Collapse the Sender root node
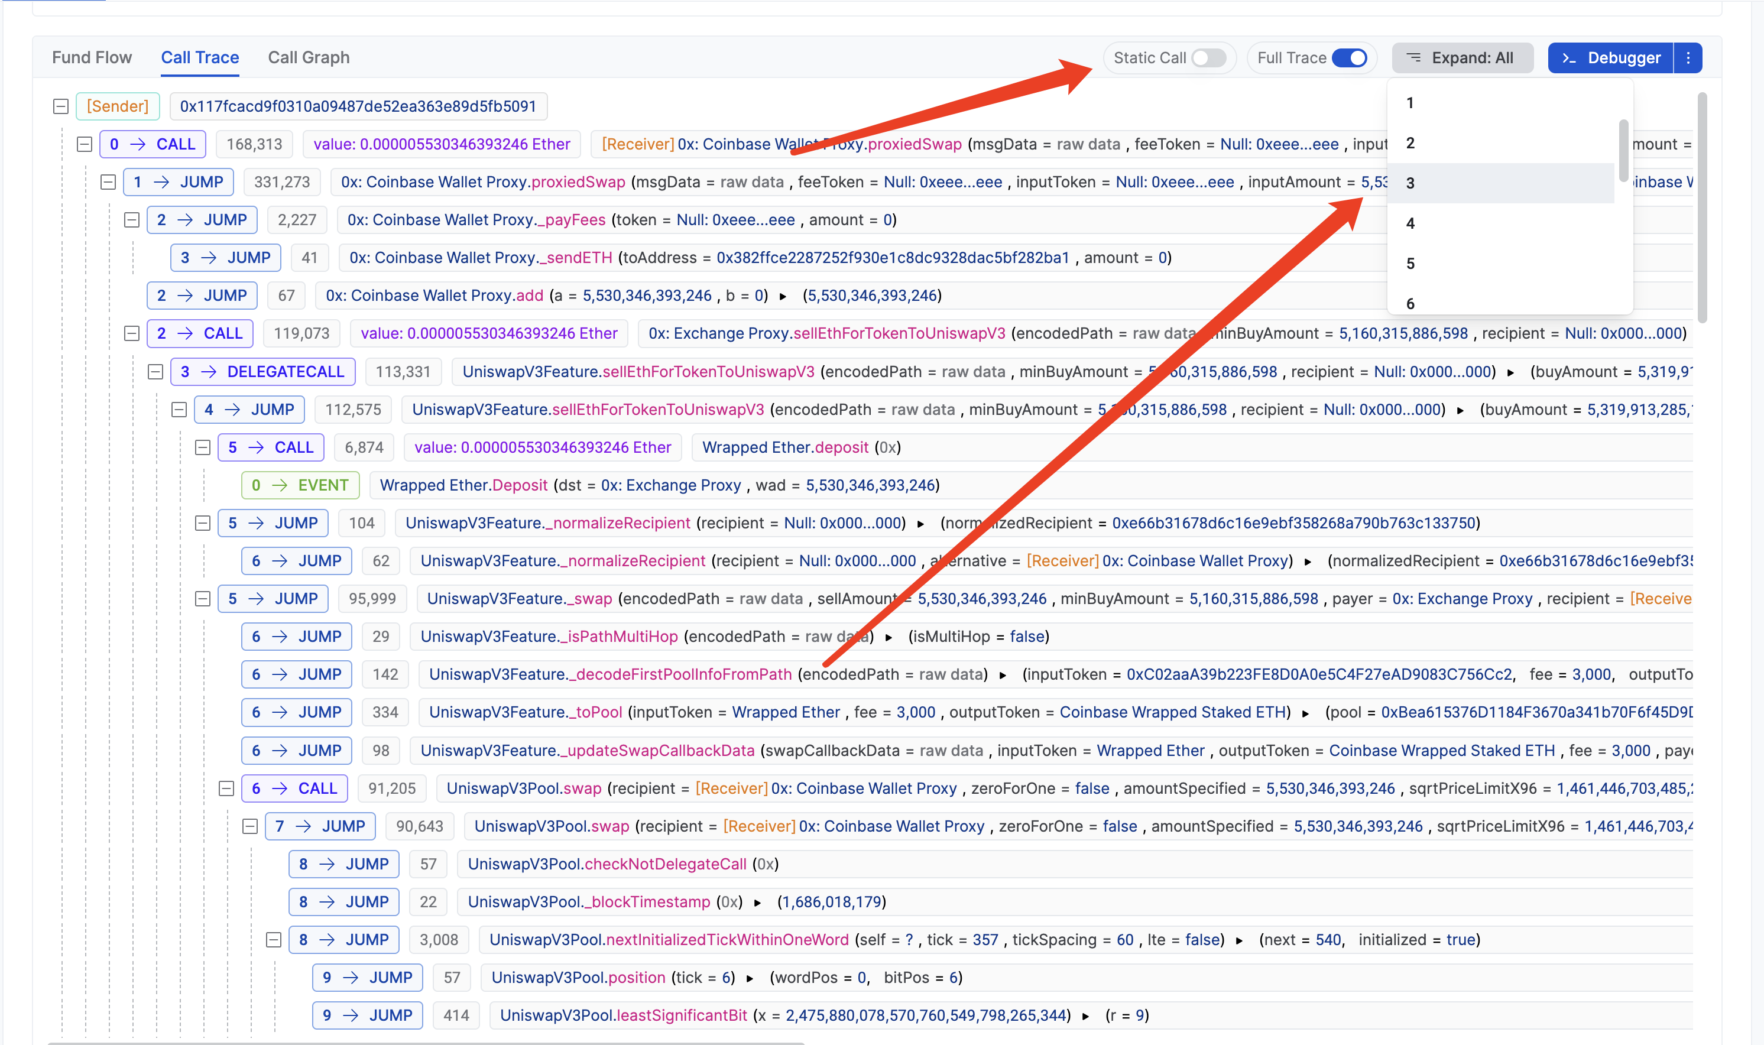The height and width of the screenshot is (1045, 1764). (x=61, y=106)
